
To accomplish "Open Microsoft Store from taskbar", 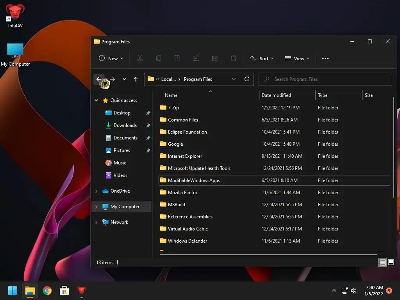I will 64,291.
